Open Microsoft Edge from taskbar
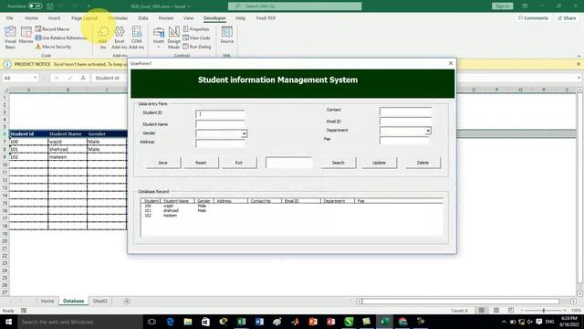The width and height of the screenshot is (584, 329). tap(170, 322)
